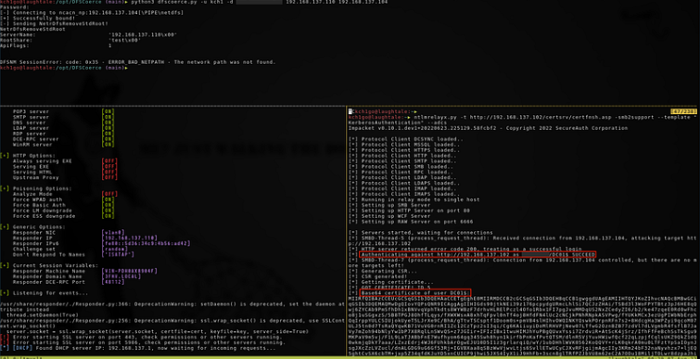
Task: Click 'Running in relay mode to single host'
Action: point(414,199)
